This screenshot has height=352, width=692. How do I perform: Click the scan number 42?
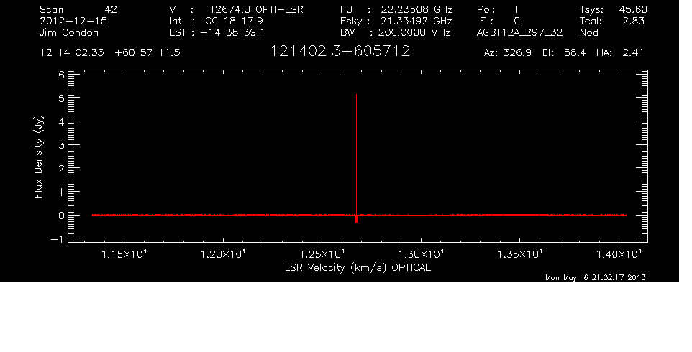point(111,9)
